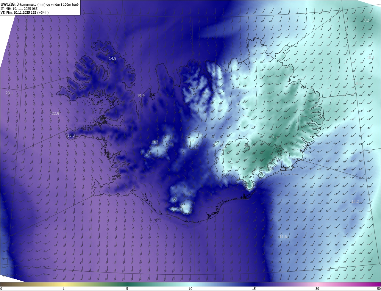
Task: Click the colorbar tick labeled 30
Action: tap(317, 289)
